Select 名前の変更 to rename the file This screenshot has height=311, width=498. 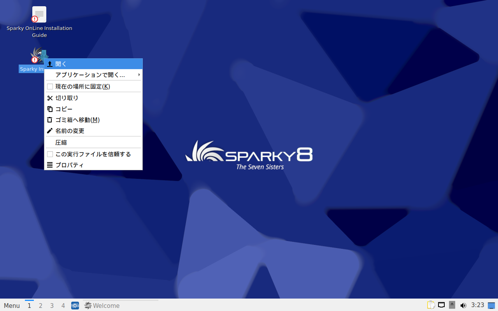tap(93, 131)
